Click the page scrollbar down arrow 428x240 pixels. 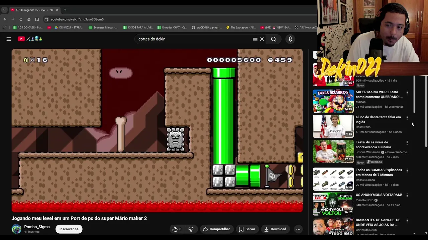pos(426,233)
